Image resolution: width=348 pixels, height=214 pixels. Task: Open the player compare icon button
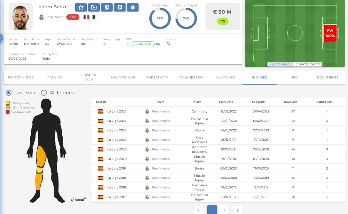(107, 7)
